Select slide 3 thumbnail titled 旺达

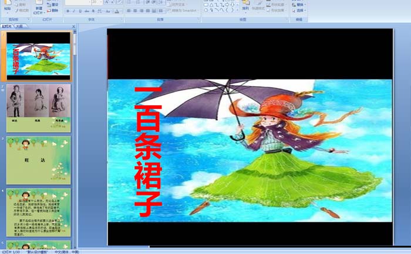[39, 160]
